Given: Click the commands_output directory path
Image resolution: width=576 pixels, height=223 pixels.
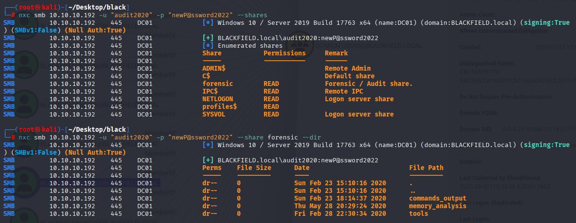Looking at the screenshot, I should point(438,198).
